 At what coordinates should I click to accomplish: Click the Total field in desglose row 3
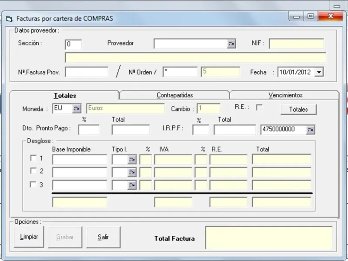[281, 185]
